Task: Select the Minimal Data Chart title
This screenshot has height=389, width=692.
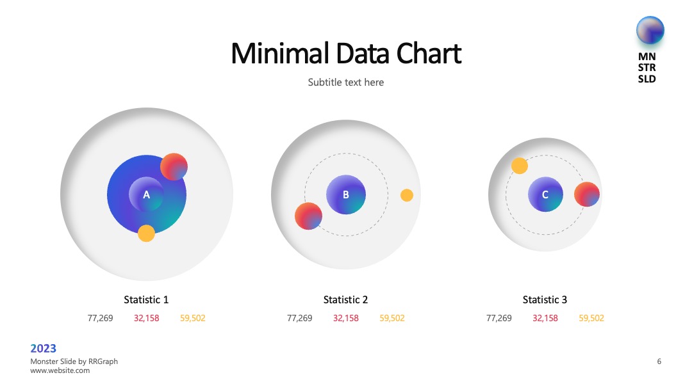Action: click(346, 53)
